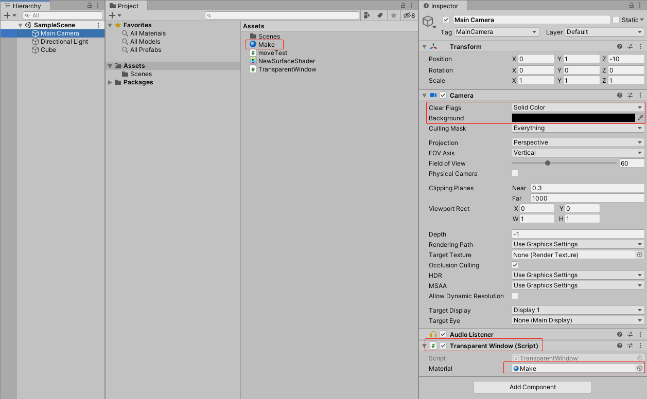Click the Main Camera name field
647x399 pixels.
(532, 20)
